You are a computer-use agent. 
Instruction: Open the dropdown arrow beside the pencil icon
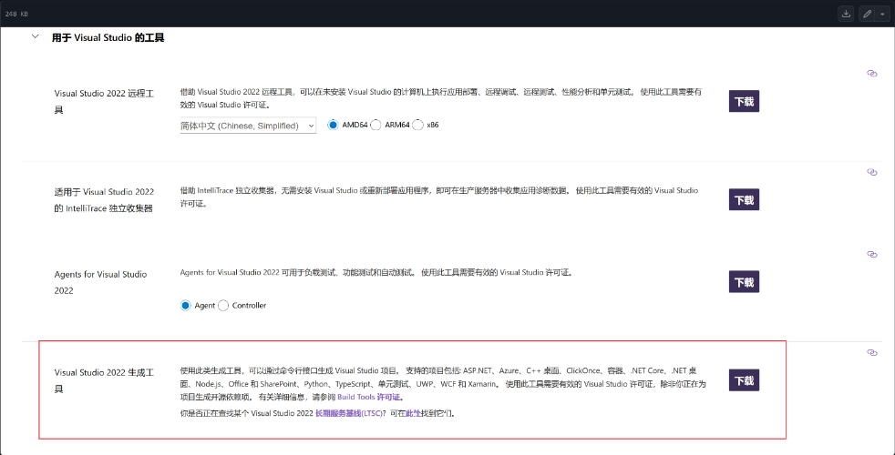(882, 14)
